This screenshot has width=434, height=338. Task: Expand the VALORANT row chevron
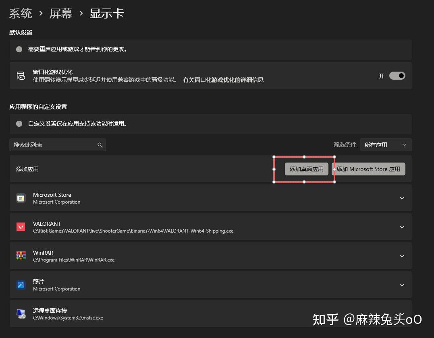tap(402, 227)
